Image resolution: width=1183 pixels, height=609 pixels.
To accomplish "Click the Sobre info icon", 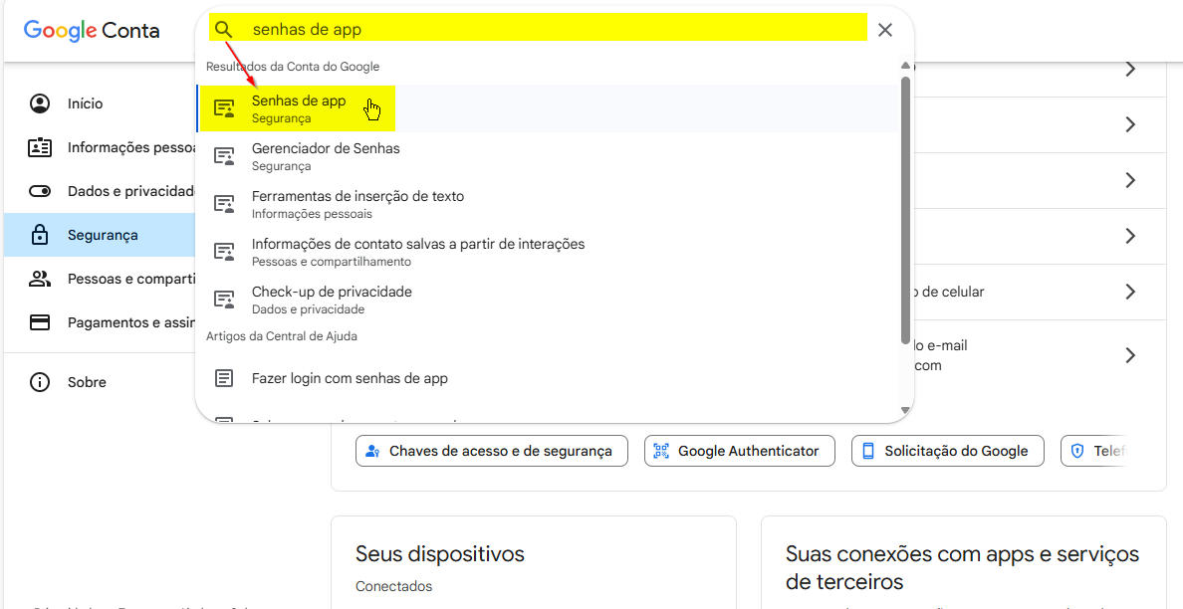I will coord(39,382).
